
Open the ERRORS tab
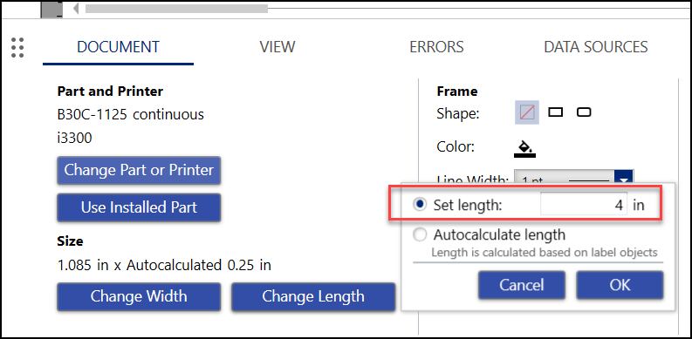436,47
